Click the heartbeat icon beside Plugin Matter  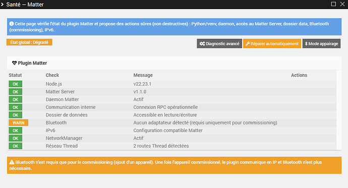[x=15, y=63]
